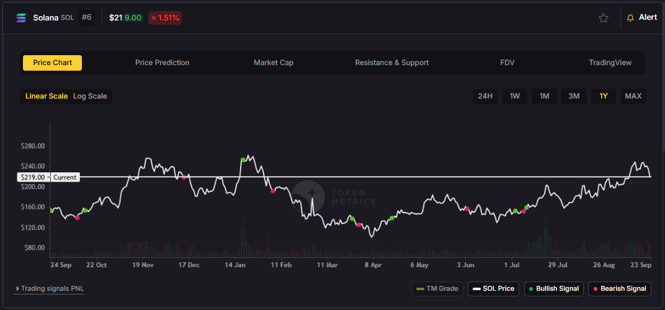Click the 23 Sep date label
This screenshot has width=665, height=310.
(641, 265)
